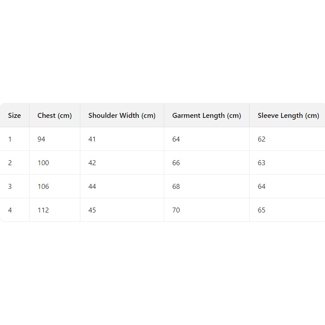Click the Size column header
325x325 pixels.
click(x=14, y=116)
